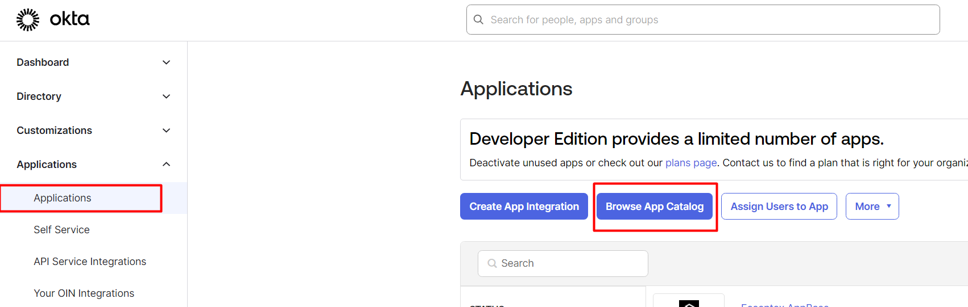
Task: Focus the people, apps and groups search field
Action: [703, 20]
